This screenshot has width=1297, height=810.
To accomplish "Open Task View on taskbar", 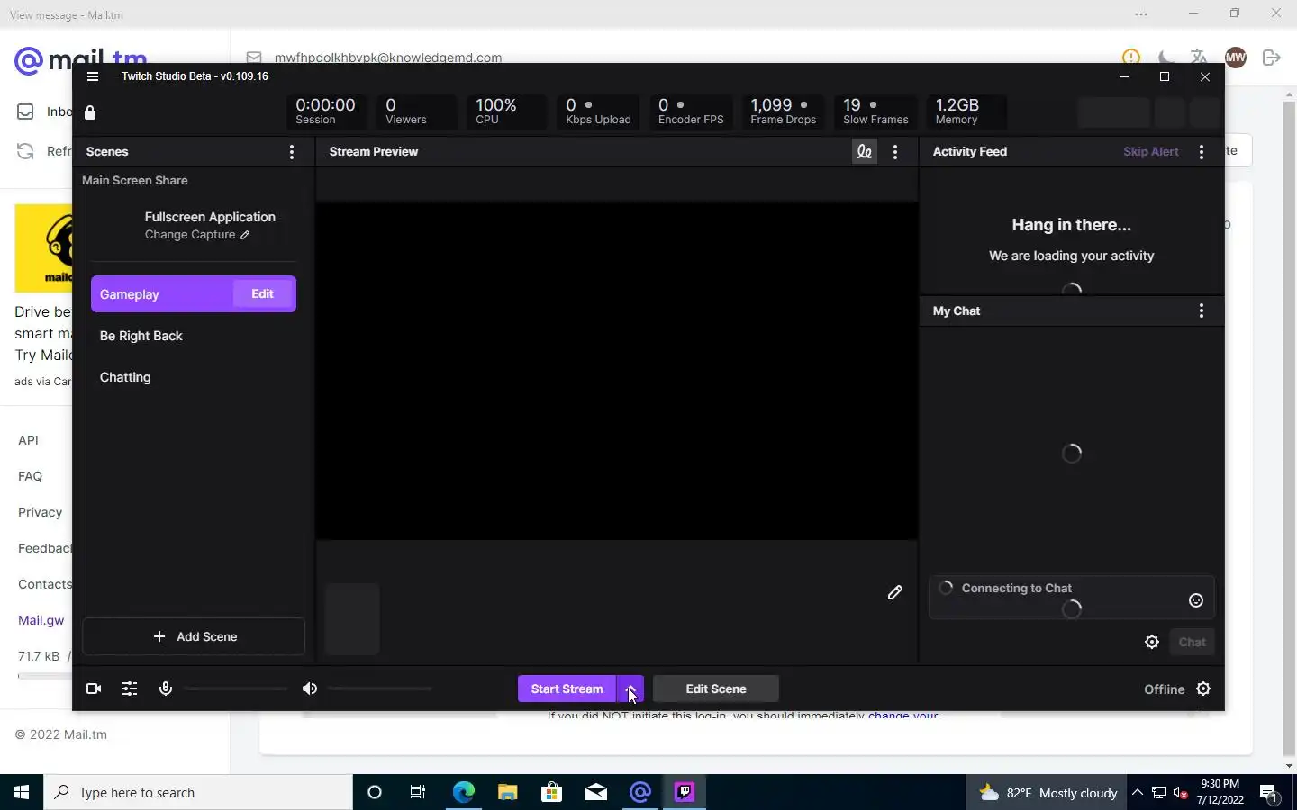I will tap(418, 792).
